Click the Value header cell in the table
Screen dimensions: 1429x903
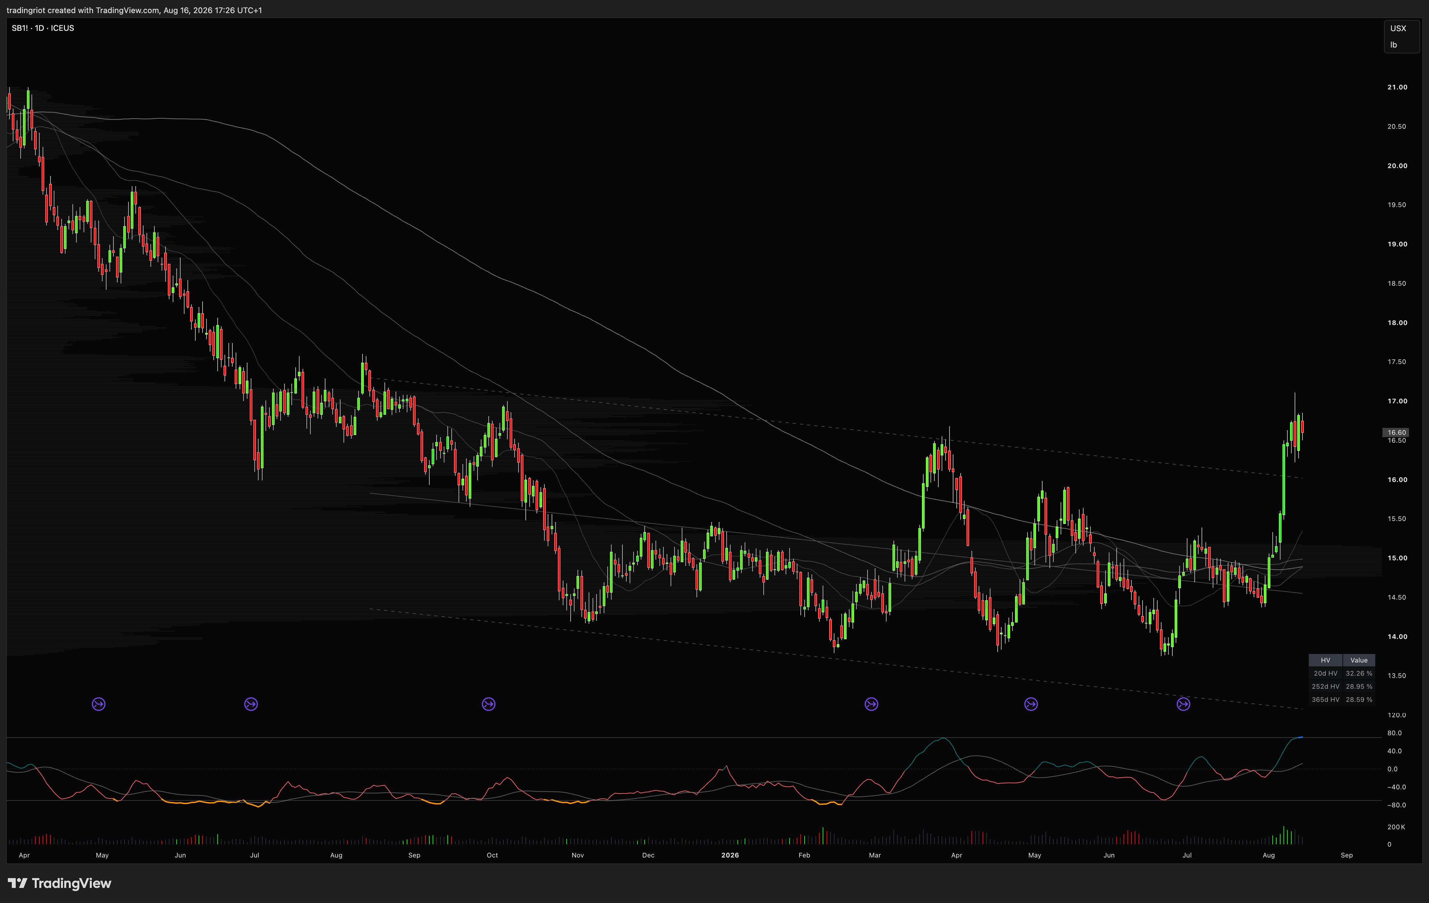coord(1359,660)
